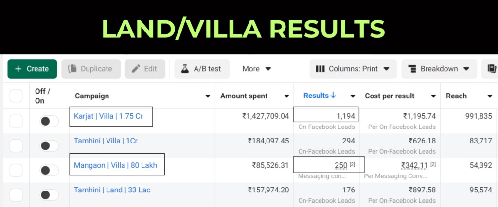Toggle the Tamhini Villa 1Cr campaign switch
The height and width of the screenshot is (207, 498).
pos(49,145)
